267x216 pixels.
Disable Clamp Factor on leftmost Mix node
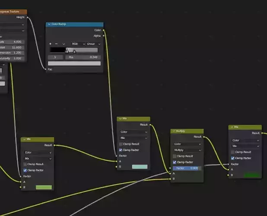tap(25, 170)
